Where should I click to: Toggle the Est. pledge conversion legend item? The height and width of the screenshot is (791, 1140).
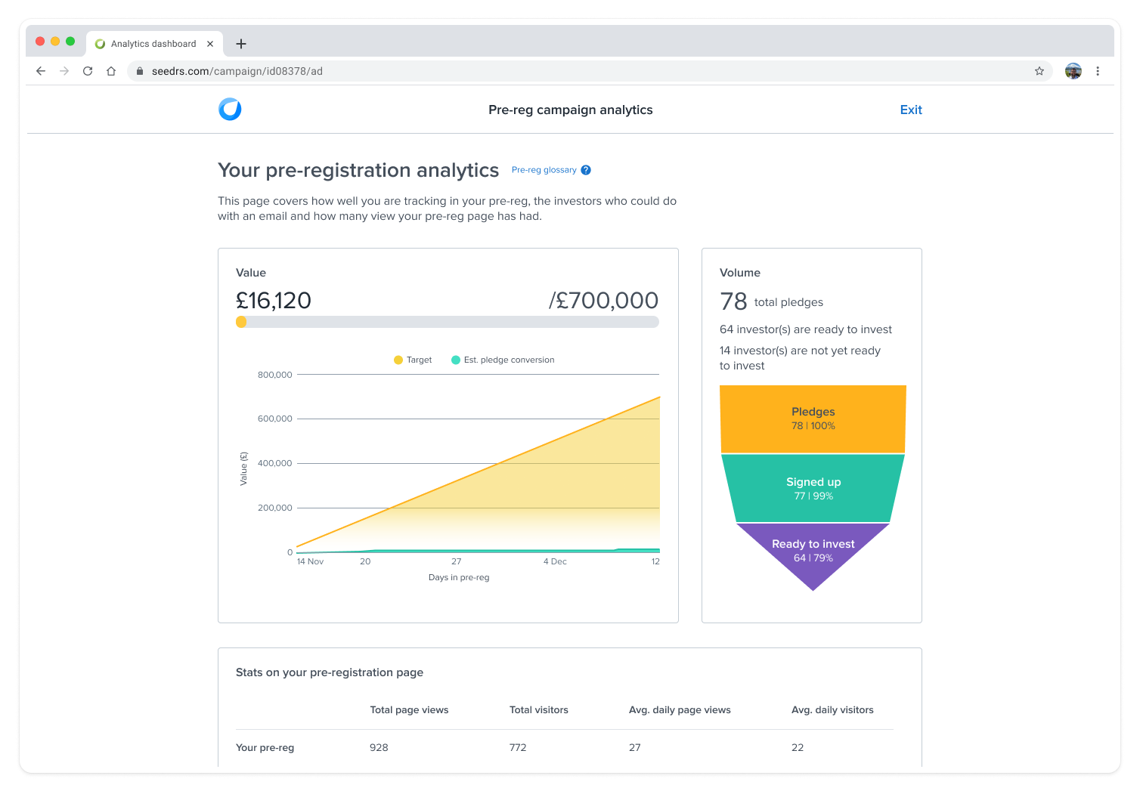pyautogui.click(x=503, y=360)
